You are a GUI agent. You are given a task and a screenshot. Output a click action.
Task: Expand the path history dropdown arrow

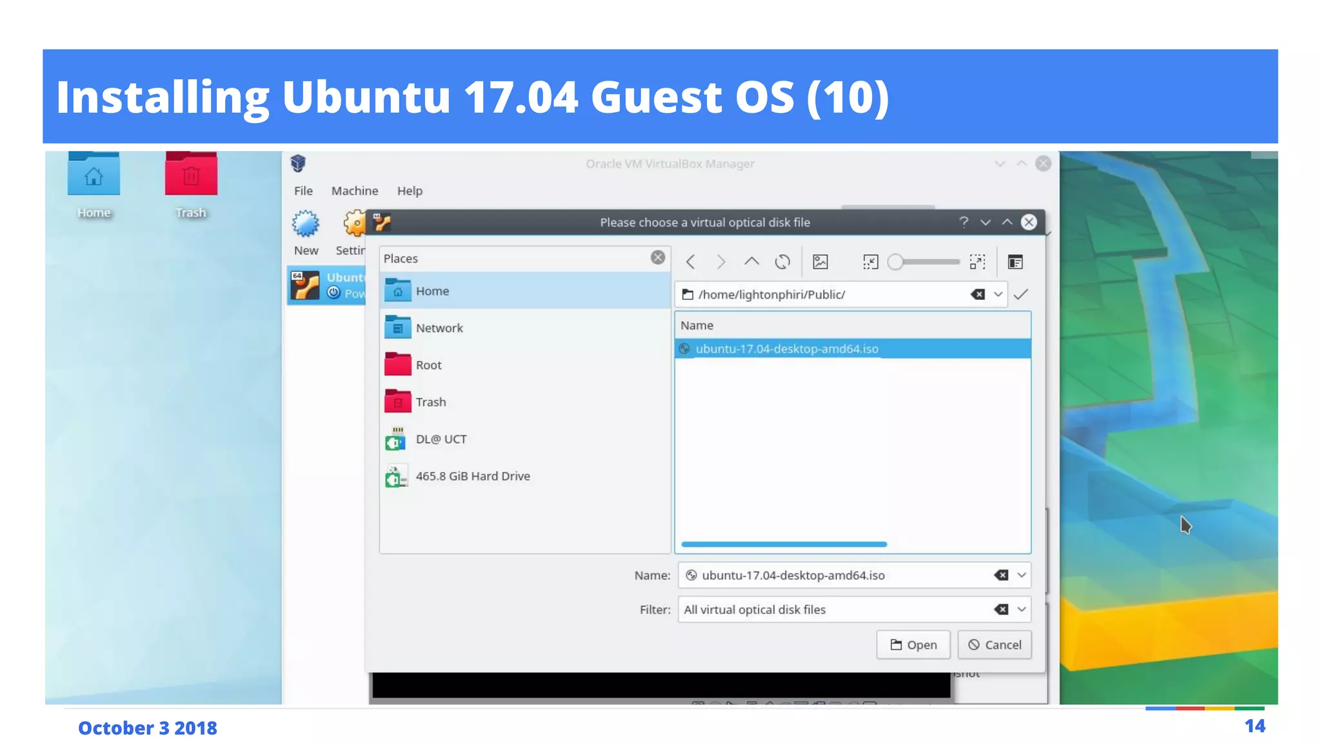coord(998,295)
